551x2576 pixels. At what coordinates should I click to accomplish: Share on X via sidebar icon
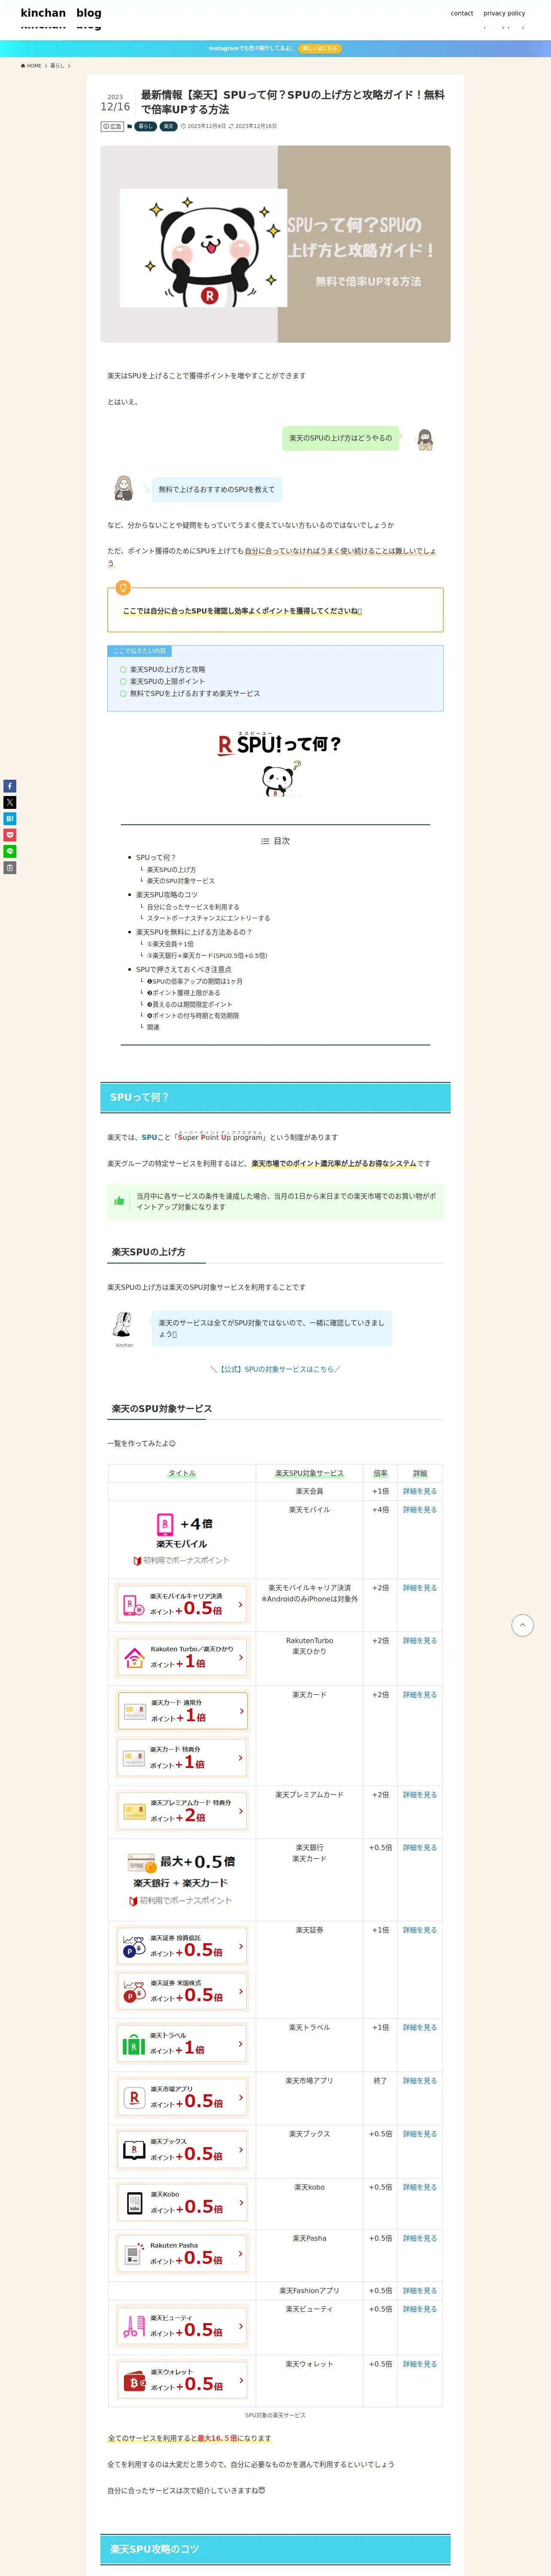tap(10, 802)
